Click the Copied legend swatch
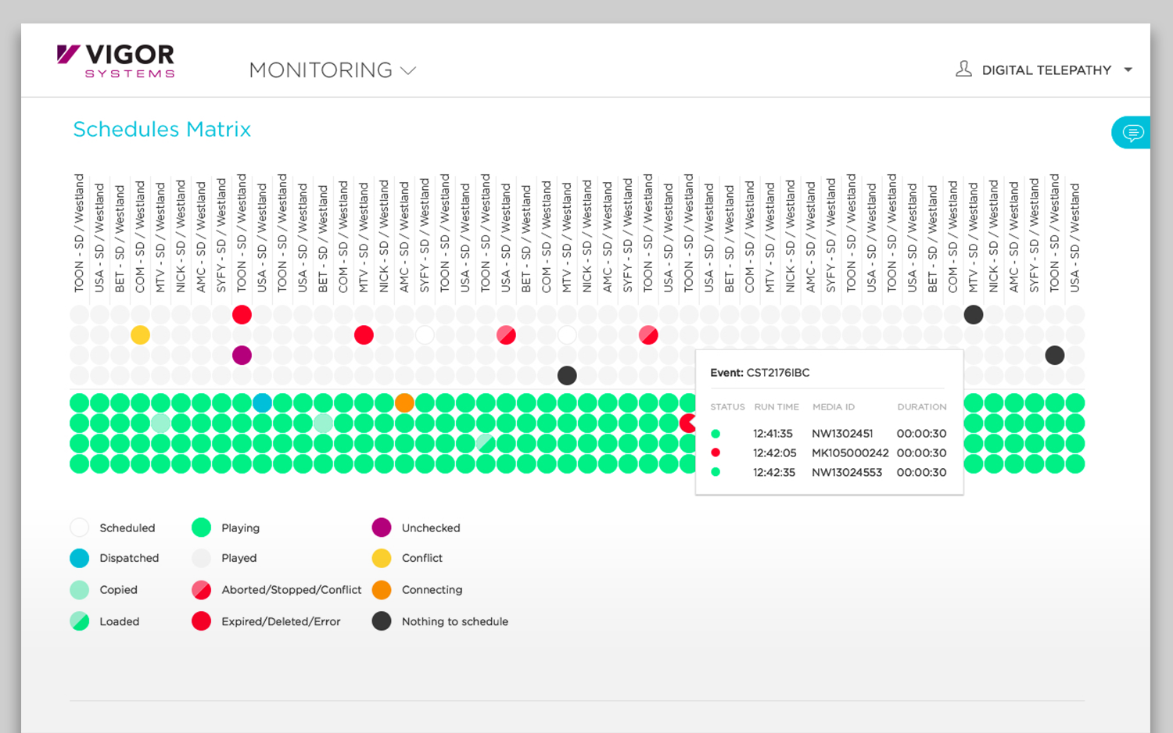The image size is (1173, 733). pos(80,590)
